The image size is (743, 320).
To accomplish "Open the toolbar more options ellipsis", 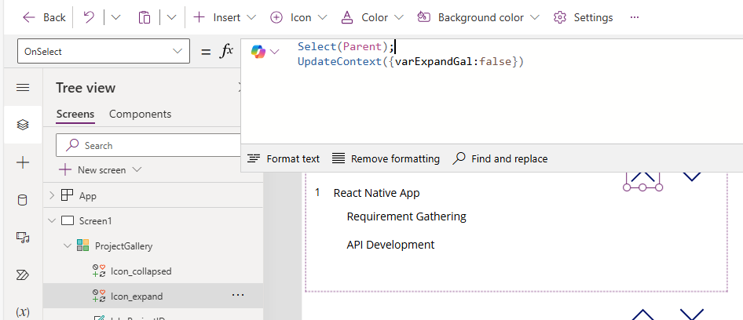I will click(635, 17).
